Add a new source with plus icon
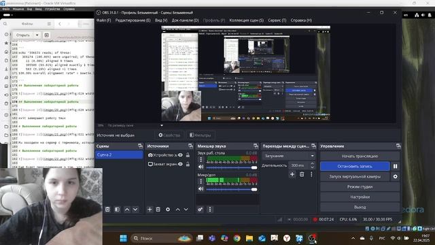Screen dimensions: 435x245 150,210
